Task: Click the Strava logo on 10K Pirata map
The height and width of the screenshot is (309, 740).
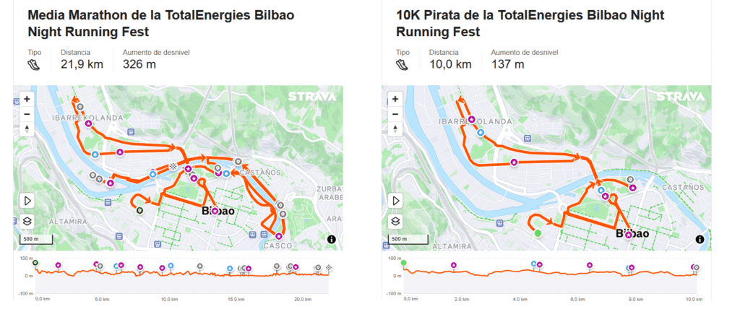Action: [x=681, y=97]
